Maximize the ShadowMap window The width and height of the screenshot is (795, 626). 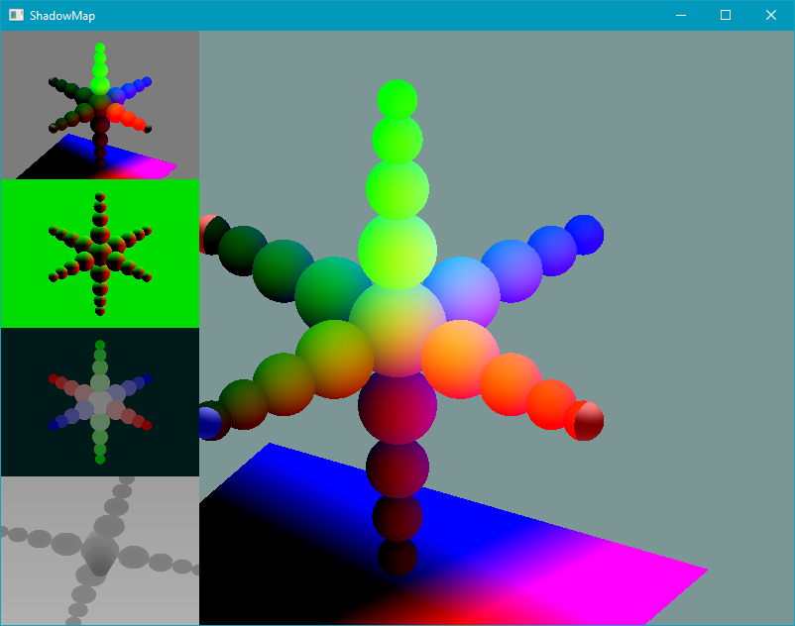tap(726, 16)
